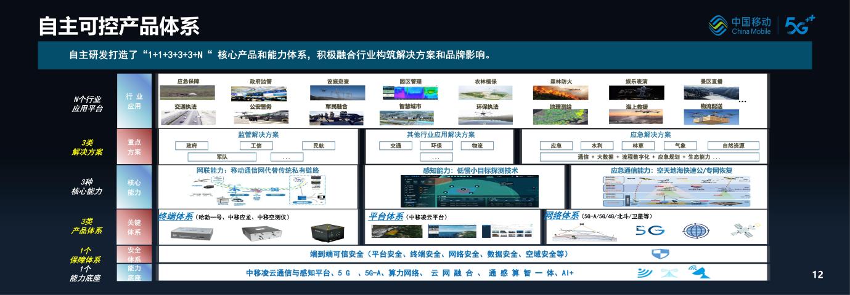850x295 pixels.
Task: Click the 网络体系 heading
Action: coord(562,216)
